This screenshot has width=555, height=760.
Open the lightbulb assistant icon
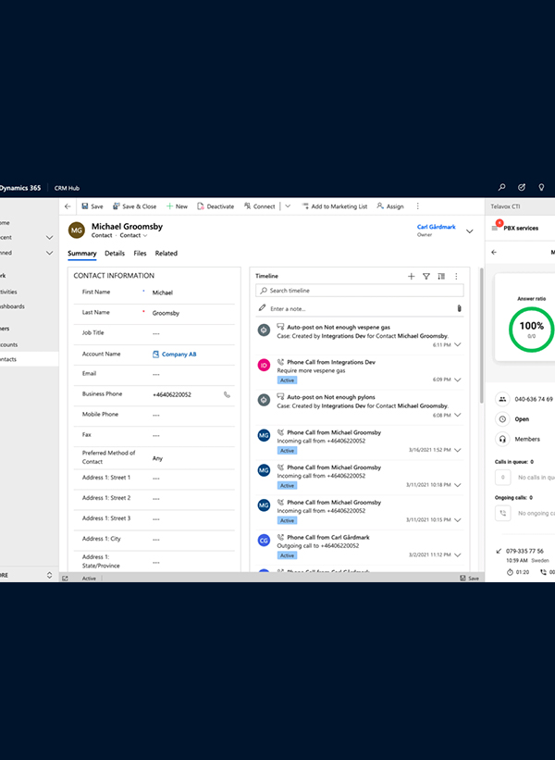(541, 188)
